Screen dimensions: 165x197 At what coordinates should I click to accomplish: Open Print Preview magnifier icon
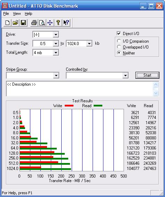coord(42,23)
